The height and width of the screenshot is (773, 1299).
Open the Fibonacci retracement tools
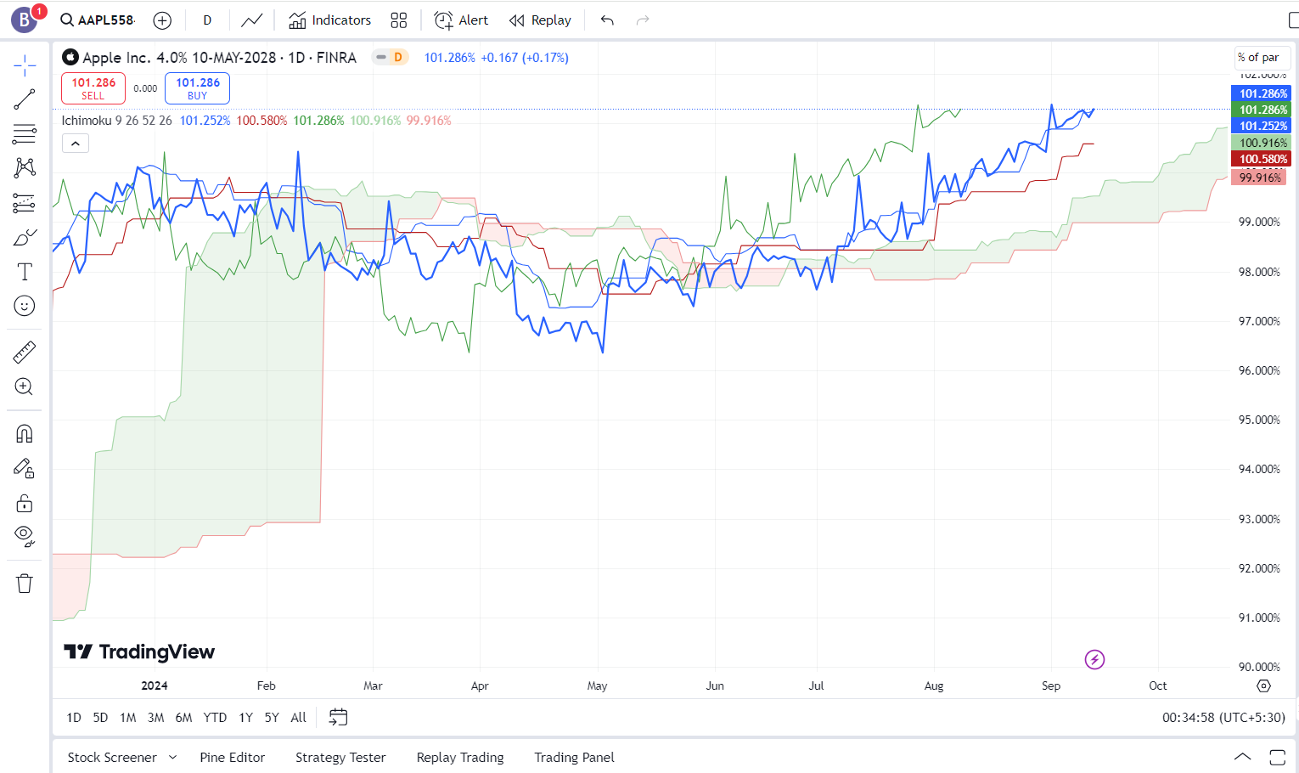[25, 133]
